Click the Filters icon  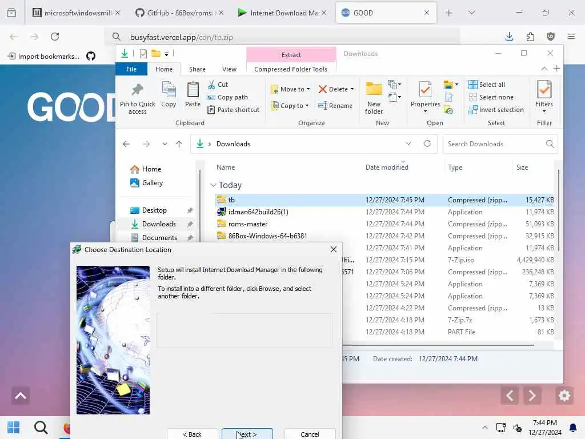coord(544,90)
